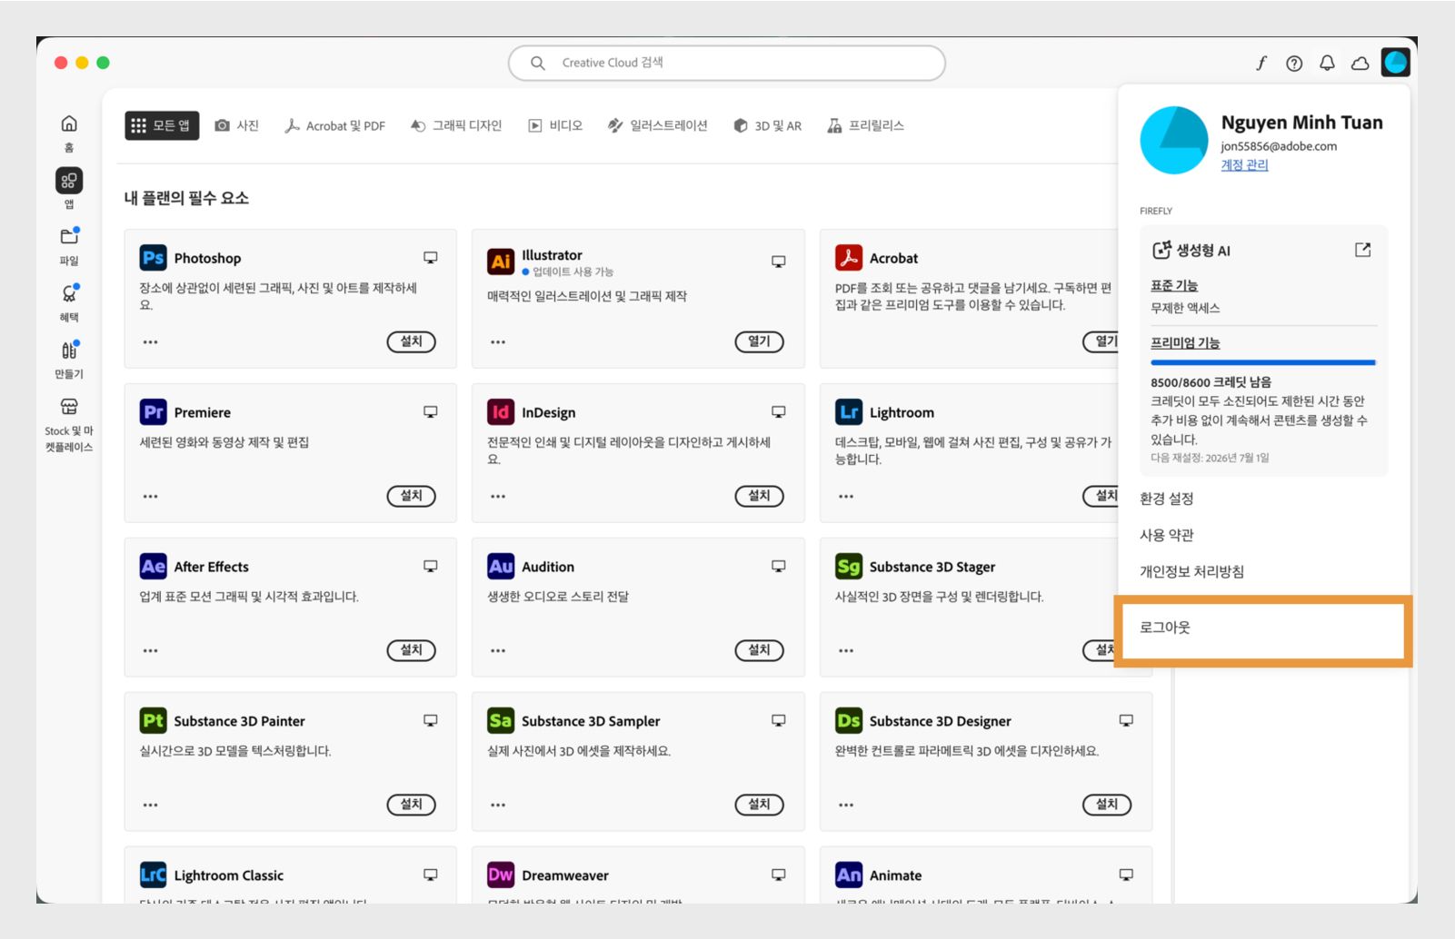Open external link icon beside 생성형 AI
Screen dimensions: 1455x939
(x=1362, y=250)
